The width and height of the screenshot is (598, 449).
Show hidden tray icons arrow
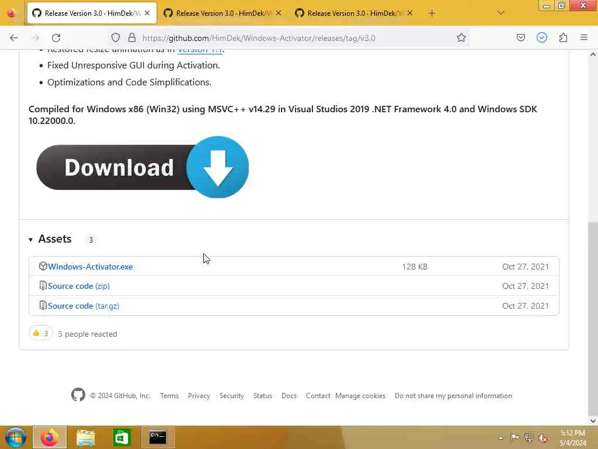(x=500, y=438)
